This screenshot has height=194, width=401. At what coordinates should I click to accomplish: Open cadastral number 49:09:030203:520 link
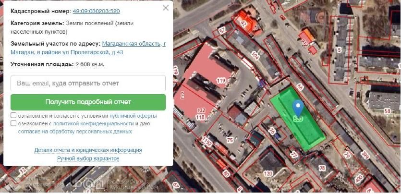coord(96,11)
